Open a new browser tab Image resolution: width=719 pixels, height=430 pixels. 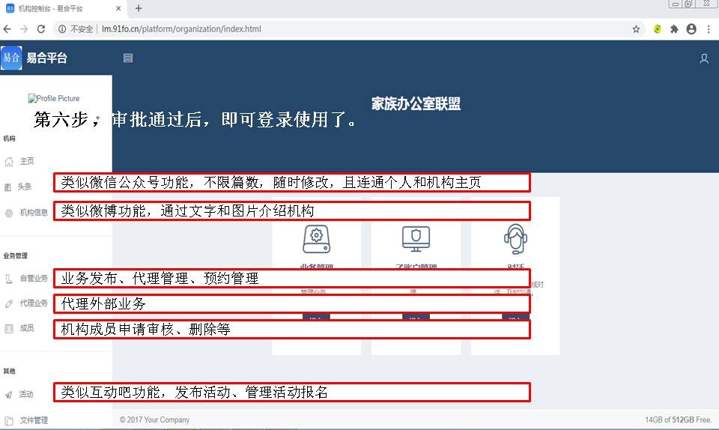tap(139, 8)
